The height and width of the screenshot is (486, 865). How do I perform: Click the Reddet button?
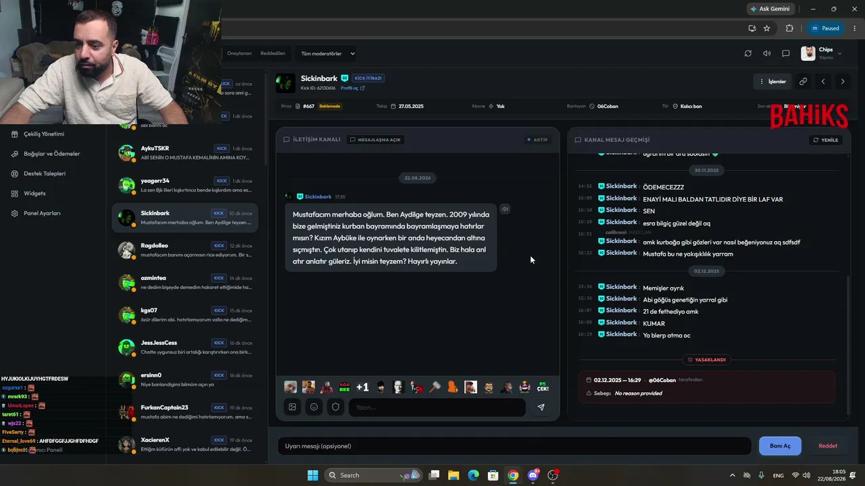point(828,446)
